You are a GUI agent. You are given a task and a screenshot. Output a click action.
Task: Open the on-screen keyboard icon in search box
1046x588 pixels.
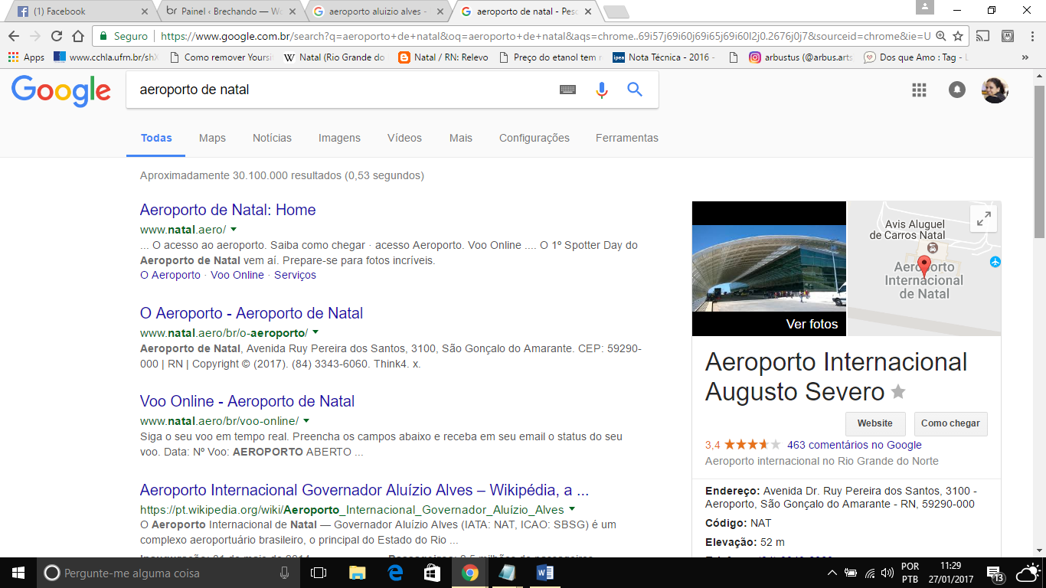tap(567, 90)
